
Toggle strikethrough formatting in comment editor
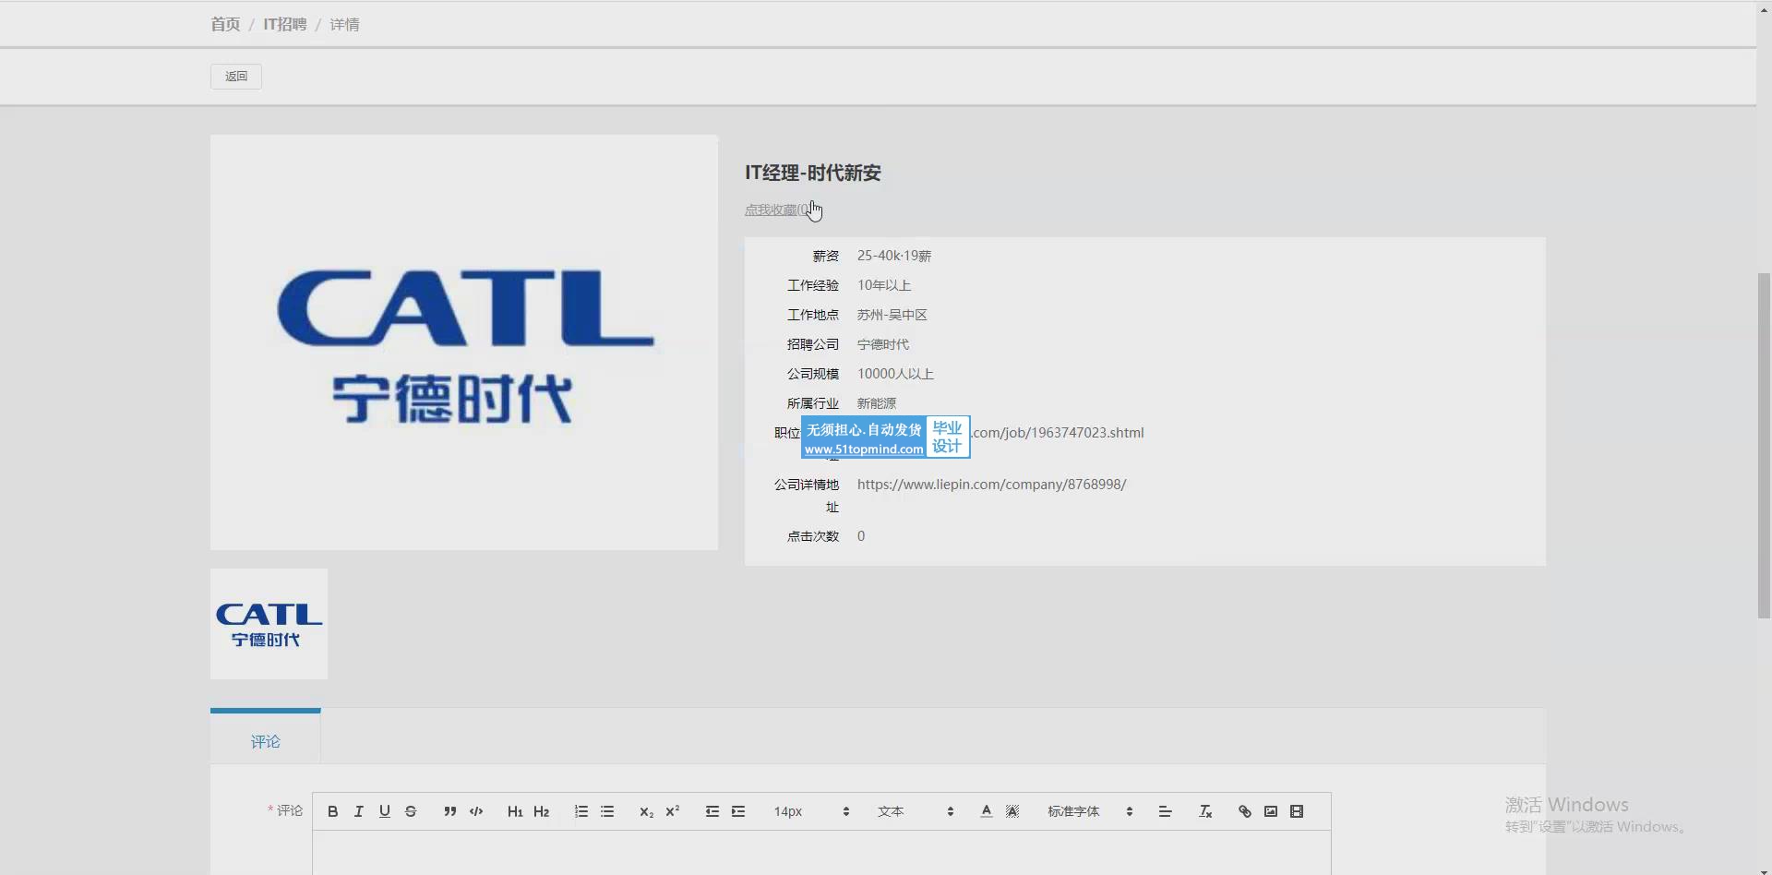pos(411,811)
